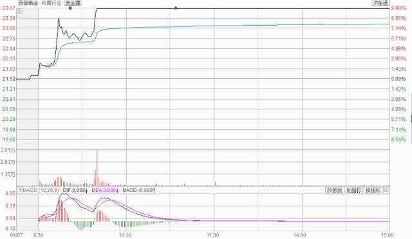Click the 11:30 time axis label
Image resolution: width=412 pixels, height=239 pixels.
tap(213, 235)
